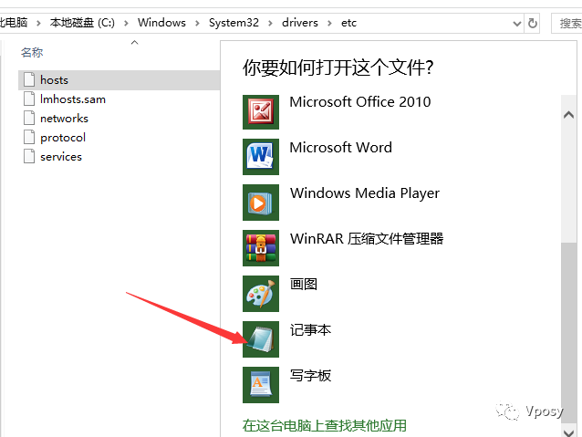Click 在这台电脑上查找其他应用 link
Viewport: 582px width, 437px height.
[325, 425]
